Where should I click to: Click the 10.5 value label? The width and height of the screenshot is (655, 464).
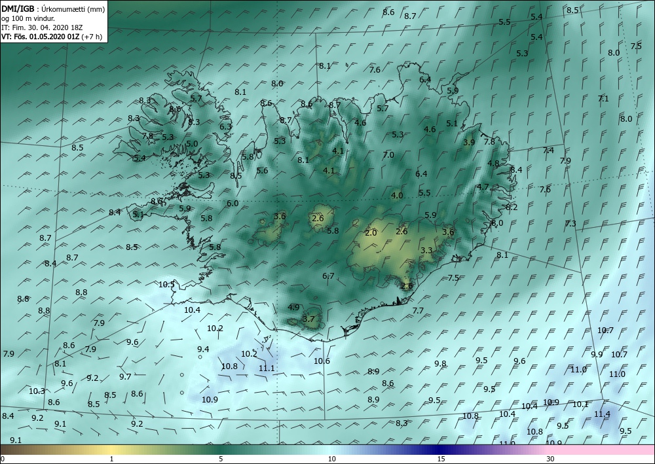click(166, 285)
